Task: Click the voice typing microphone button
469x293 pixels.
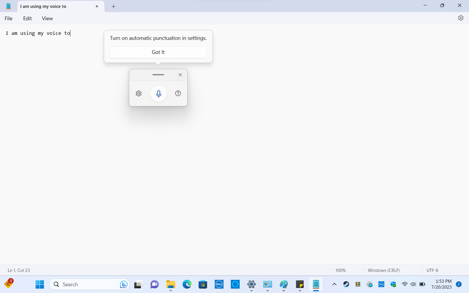Action: [159, 94]
